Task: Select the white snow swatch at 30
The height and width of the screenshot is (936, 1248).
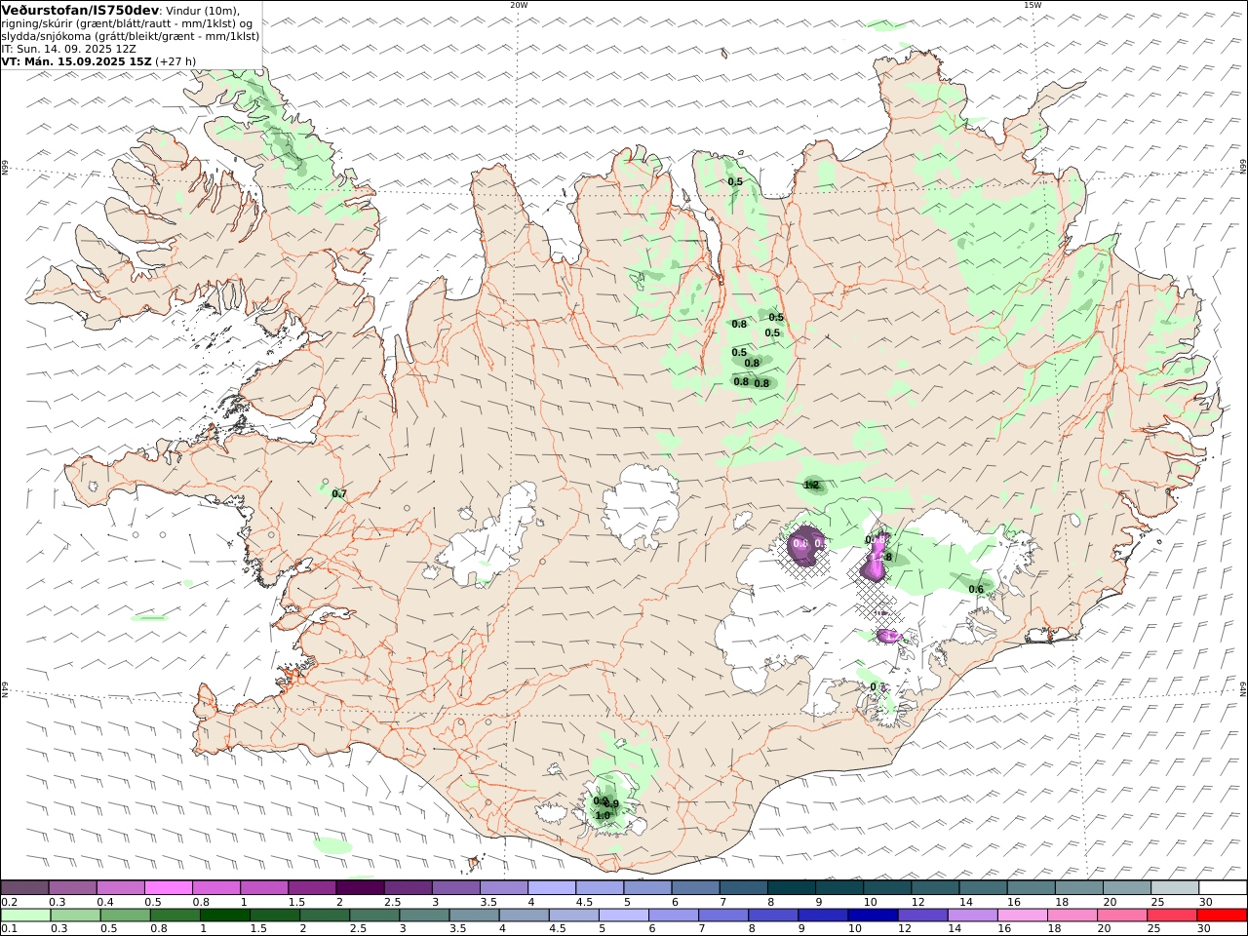Action: 1222,887
